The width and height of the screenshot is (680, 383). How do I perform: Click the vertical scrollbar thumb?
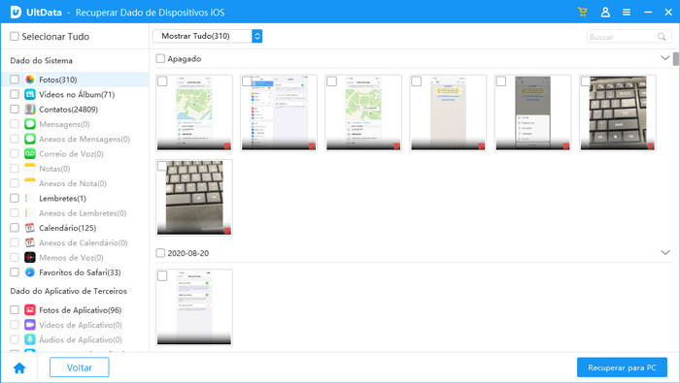coord(676,59)
